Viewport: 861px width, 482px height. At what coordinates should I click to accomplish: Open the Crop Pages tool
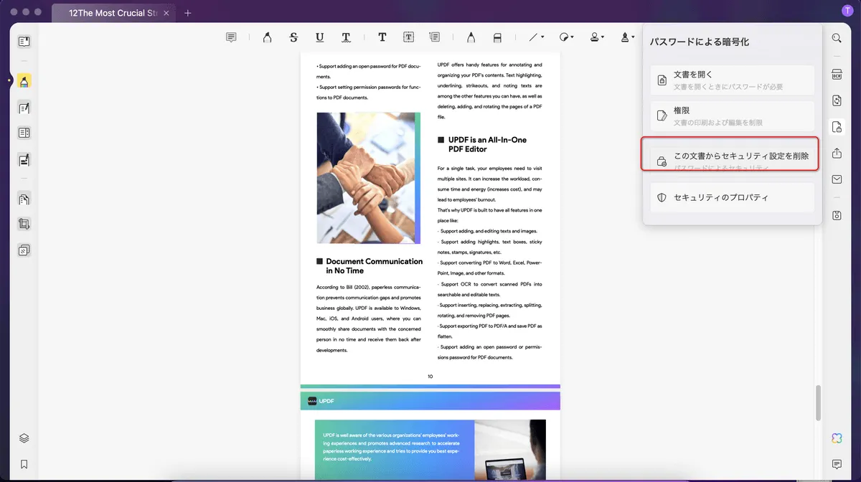tap(24, 224)
